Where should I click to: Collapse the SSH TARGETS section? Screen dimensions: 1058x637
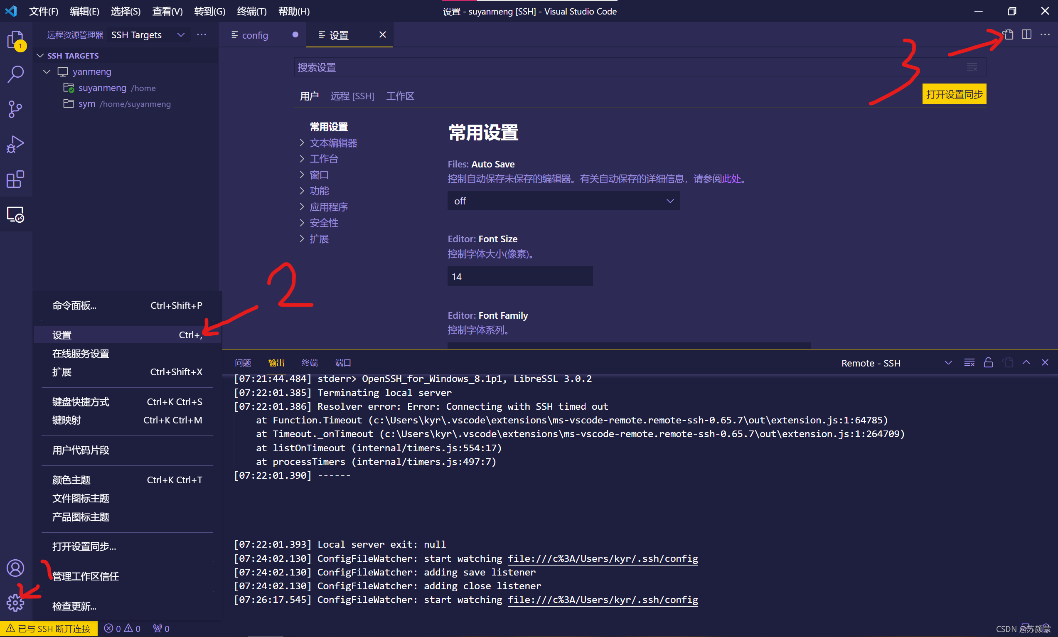(40, 56)
